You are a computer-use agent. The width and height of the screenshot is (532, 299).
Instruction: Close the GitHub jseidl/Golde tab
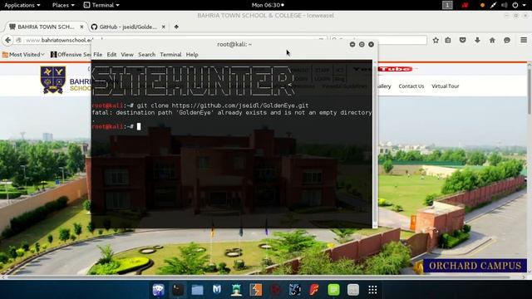[x=163, y=27]
